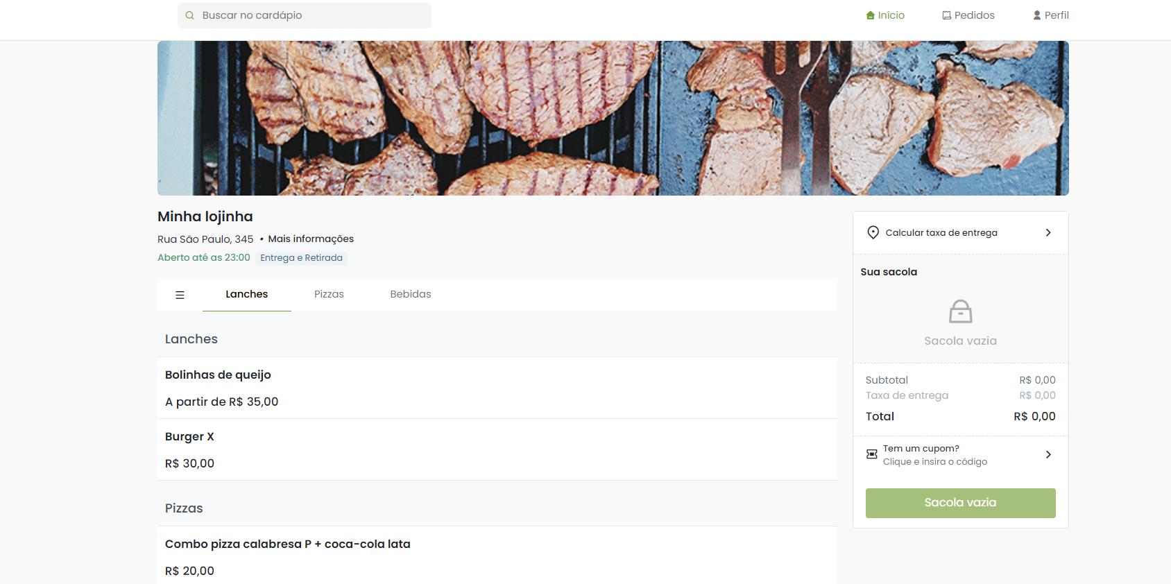The image size is (1171, 584).
Task: Expand Calcular taxa de entrega chevron
Action: pyautogui.click(x=1048, y=232)
